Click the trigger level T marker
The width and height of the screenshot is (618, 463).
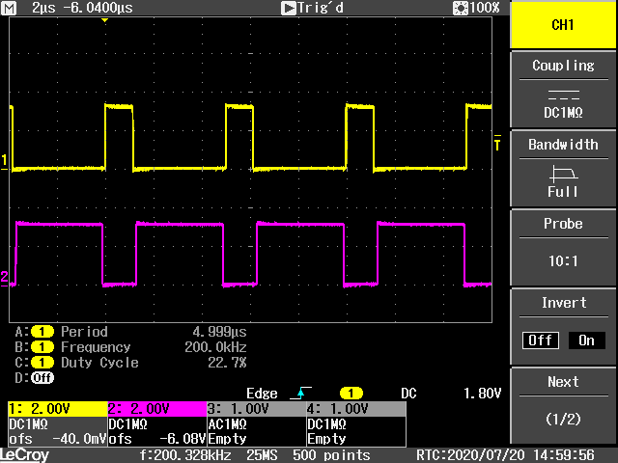click(x=497, y=145)
